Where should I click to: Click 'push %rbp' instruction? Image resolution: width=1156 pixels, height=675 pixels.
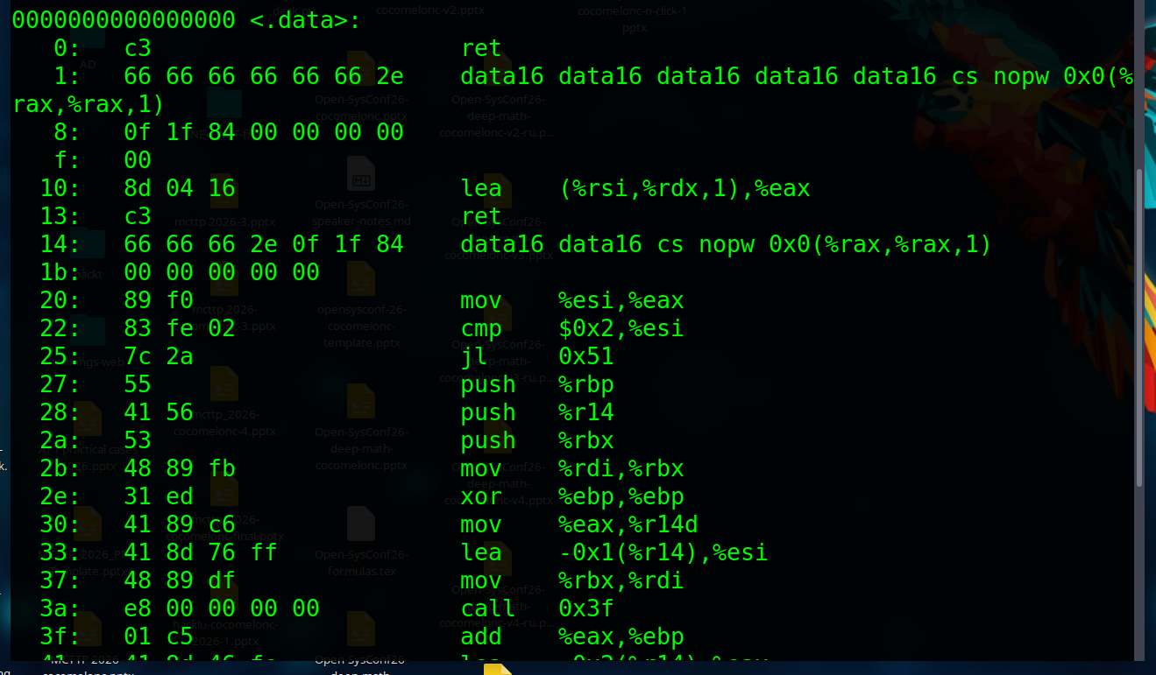tap(537, 384)
